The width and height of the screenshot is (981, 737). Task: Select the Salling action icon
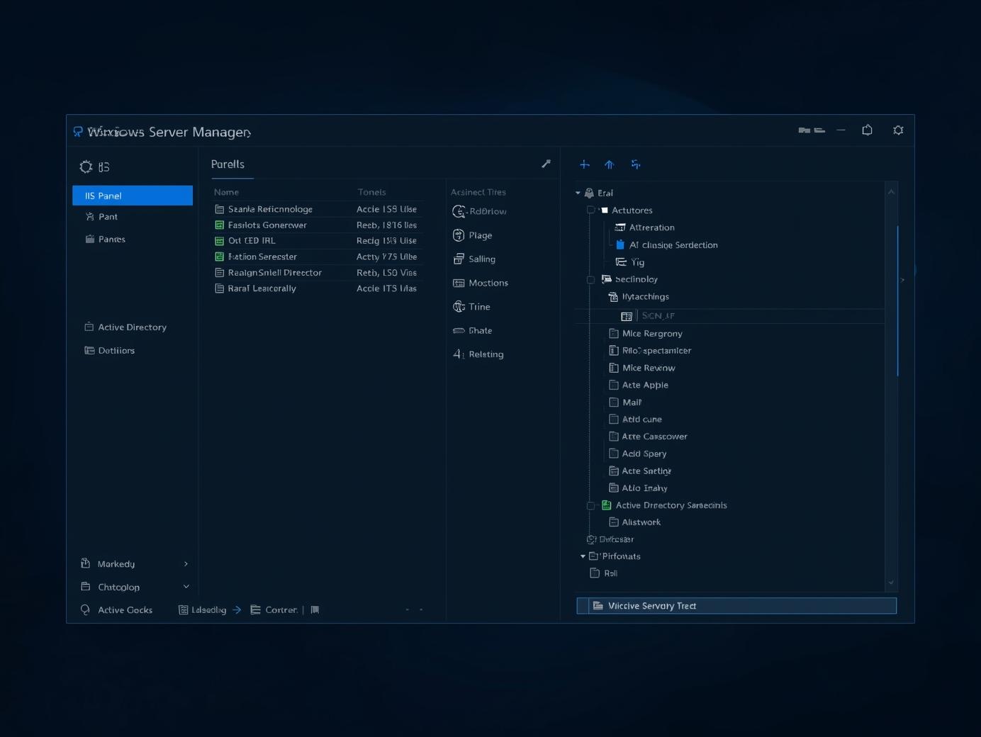point(458,259)
